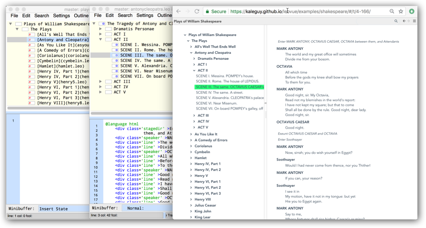Click the Leovue header forward arrow

pos(408,21)
